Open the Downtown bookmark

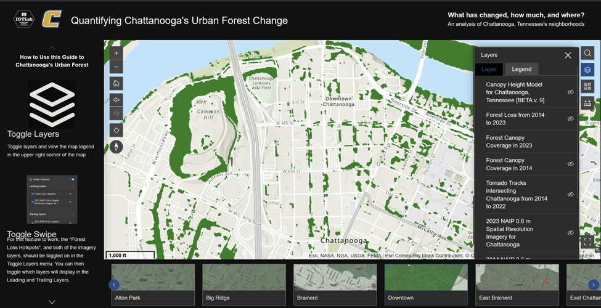(x=426, y=285)
